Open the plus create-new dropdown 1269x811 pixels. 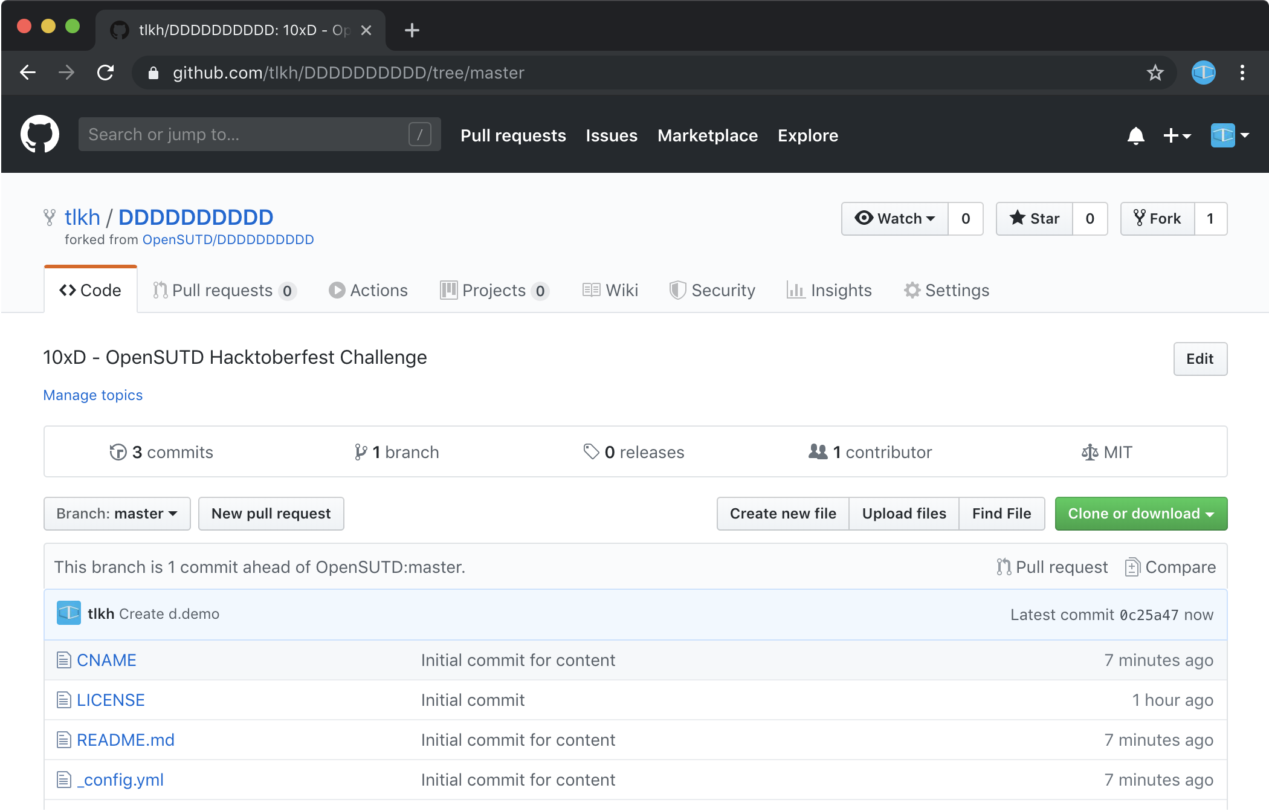pos(1177,135)
